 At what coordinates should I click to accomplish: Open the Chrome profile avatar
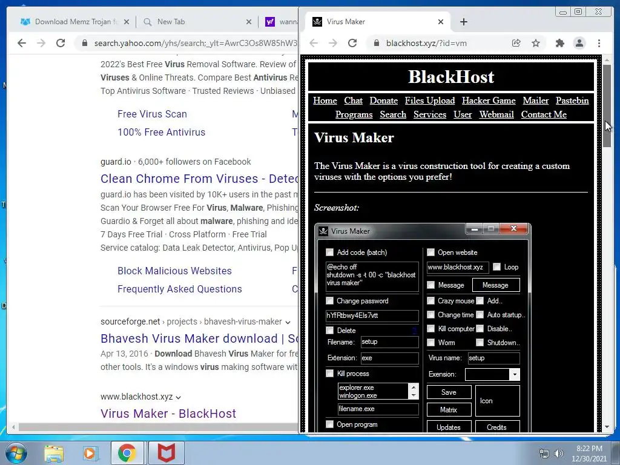[x=579, y=43]
